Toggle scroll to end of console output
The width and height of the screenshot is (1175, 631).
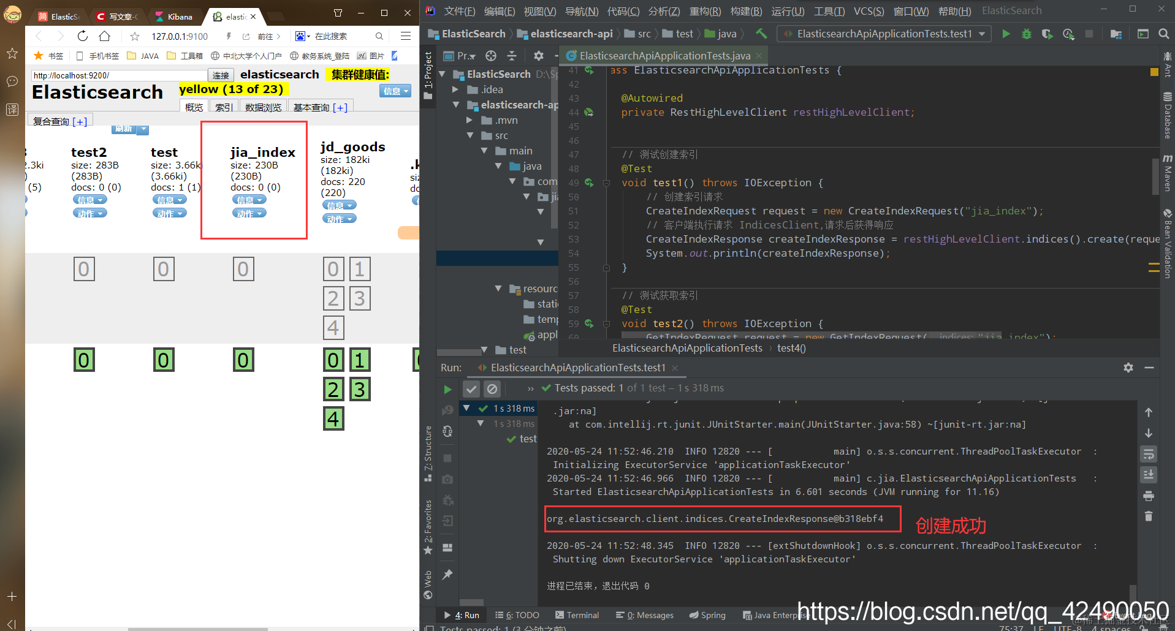(1149, 475)
